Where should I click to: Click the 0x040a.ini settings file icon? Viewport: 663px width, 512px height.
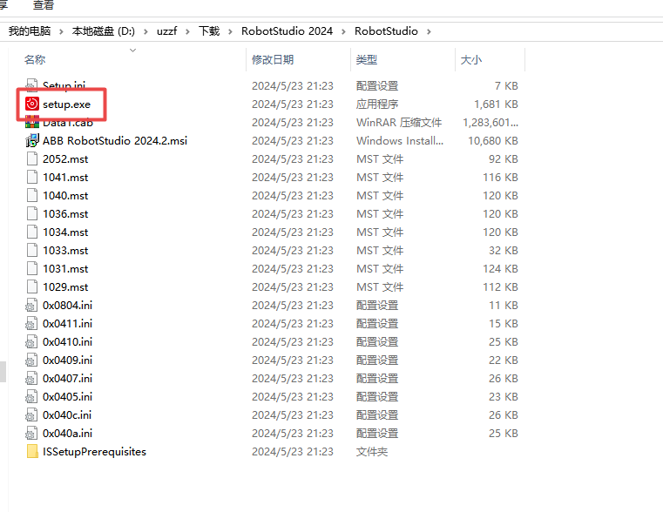(32, 433)
